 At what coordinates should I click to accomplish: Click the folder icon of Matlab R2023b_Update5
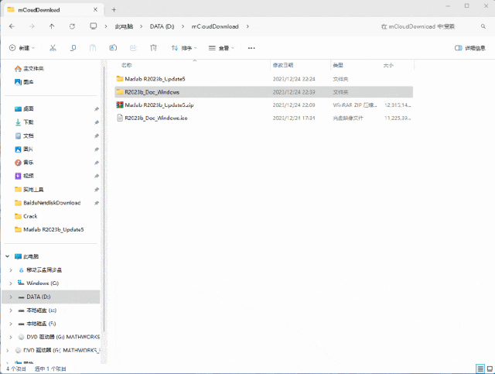point(120,78)
